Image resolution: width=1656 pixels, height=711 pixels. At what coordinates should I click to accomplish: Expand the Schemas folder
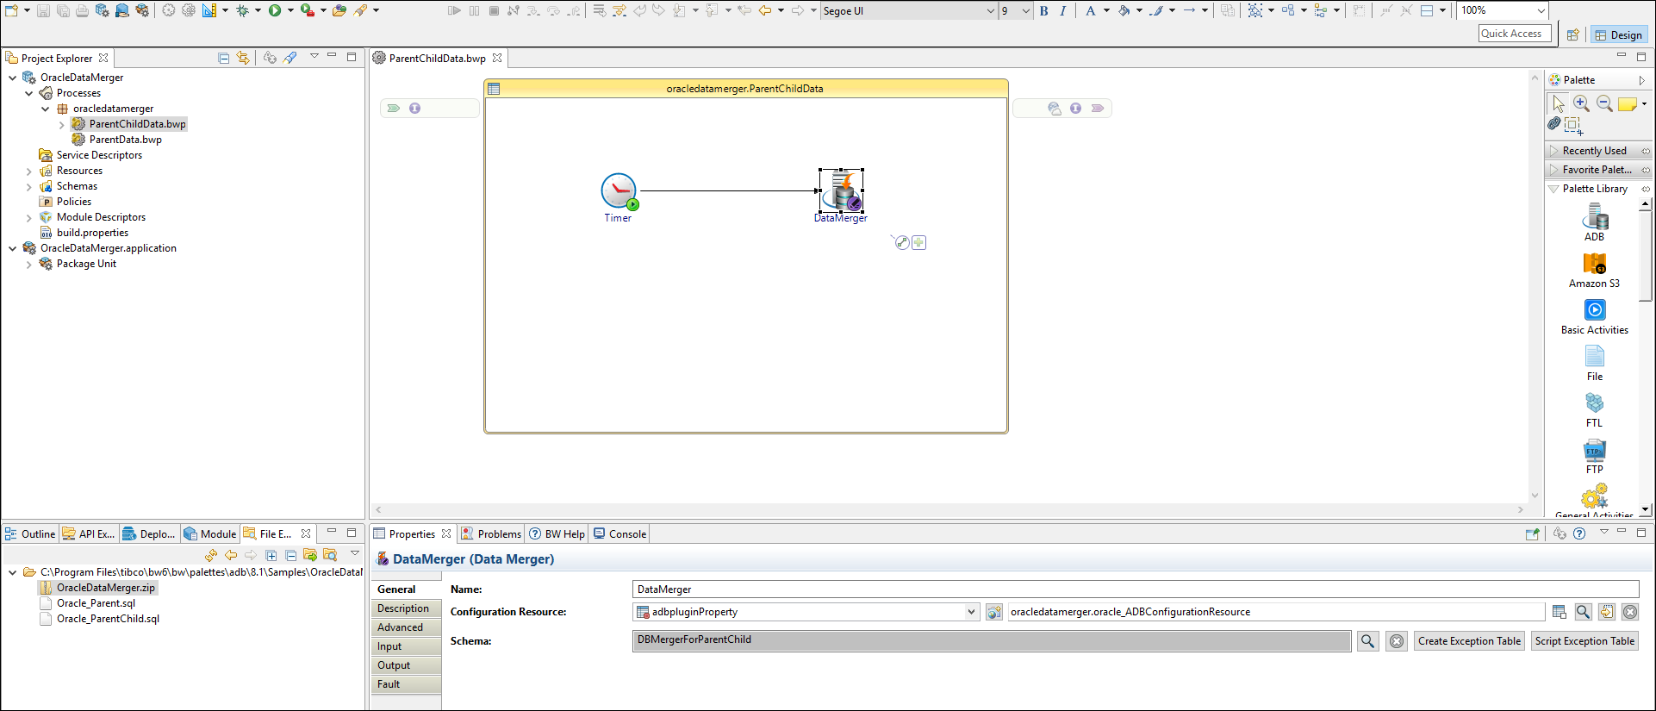29,186
